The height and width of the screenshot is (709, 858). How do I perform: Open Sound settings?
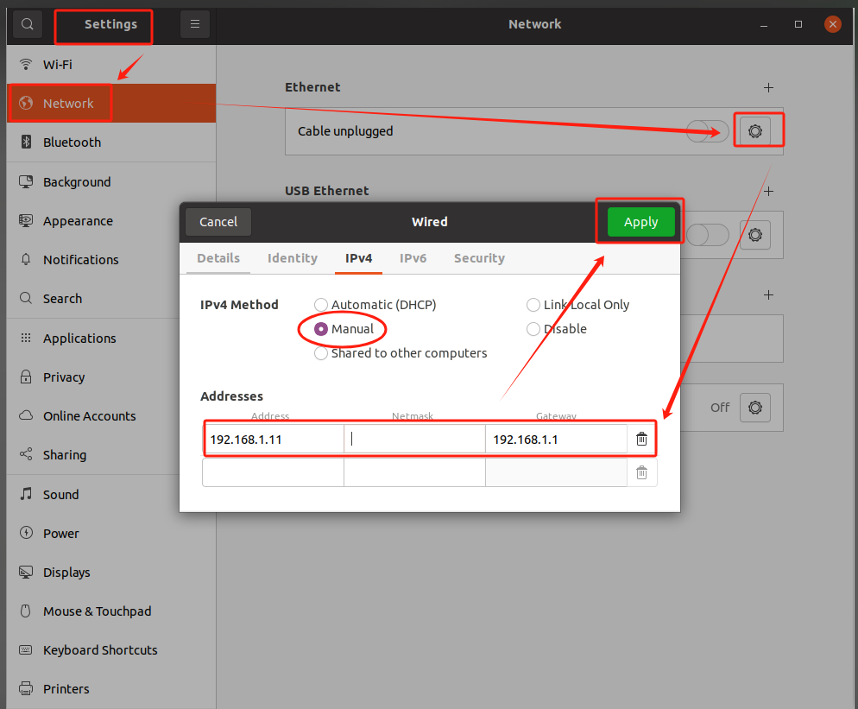[x=111, y=494]
